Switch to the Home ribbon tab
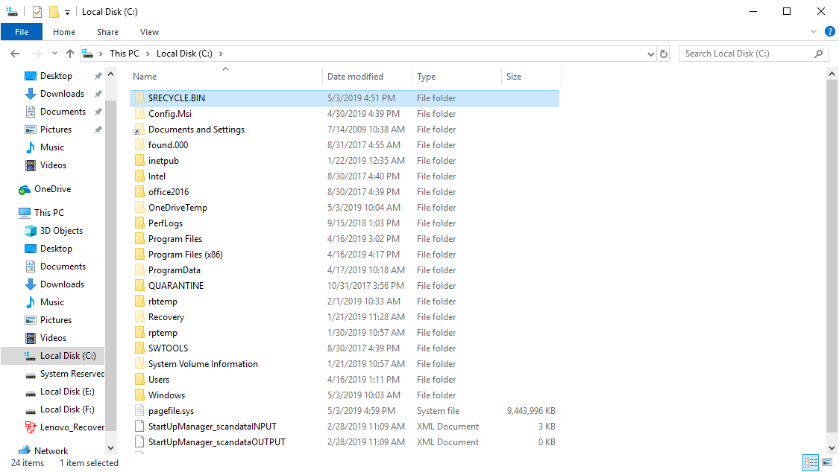Viewport: 839px width, 472px height. (x=63, y=32)
